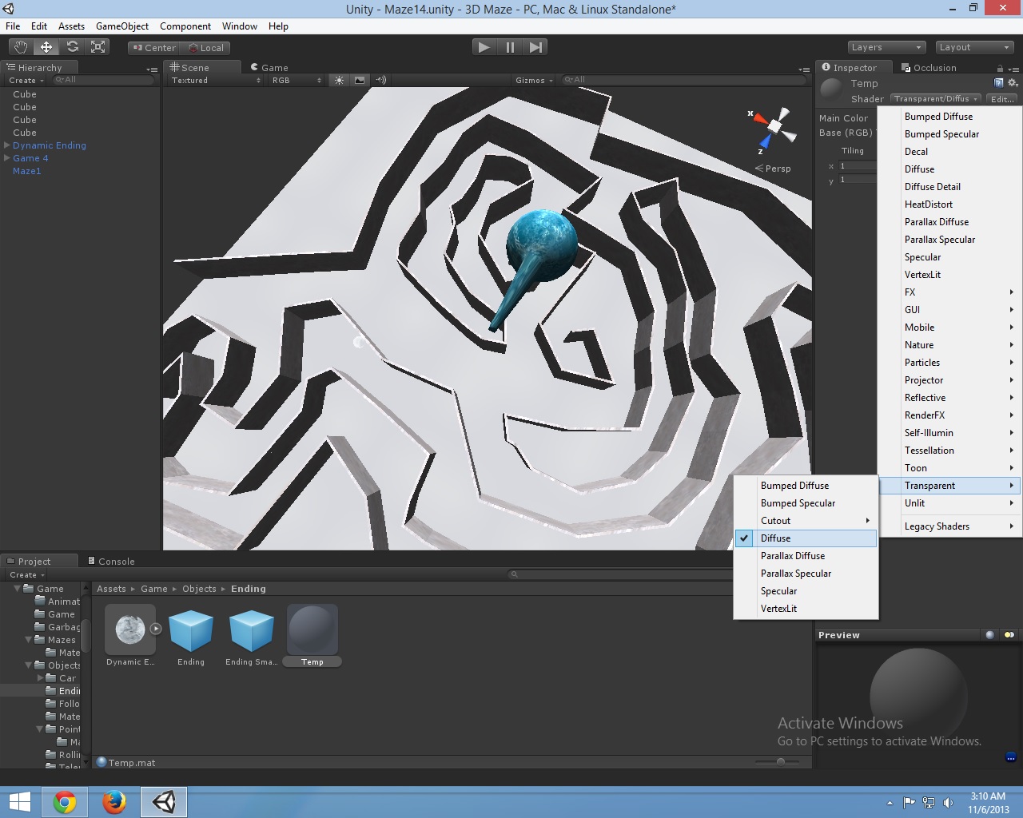Open the Inspector panel options menu
This screenshot has height=818, width=1023.
click(x=1013, y=69)
